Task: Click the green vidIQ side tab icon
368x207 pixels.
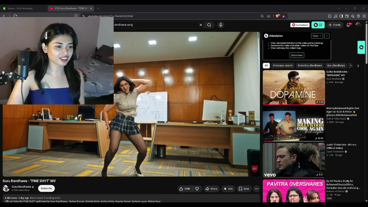Action: (361, 47)
